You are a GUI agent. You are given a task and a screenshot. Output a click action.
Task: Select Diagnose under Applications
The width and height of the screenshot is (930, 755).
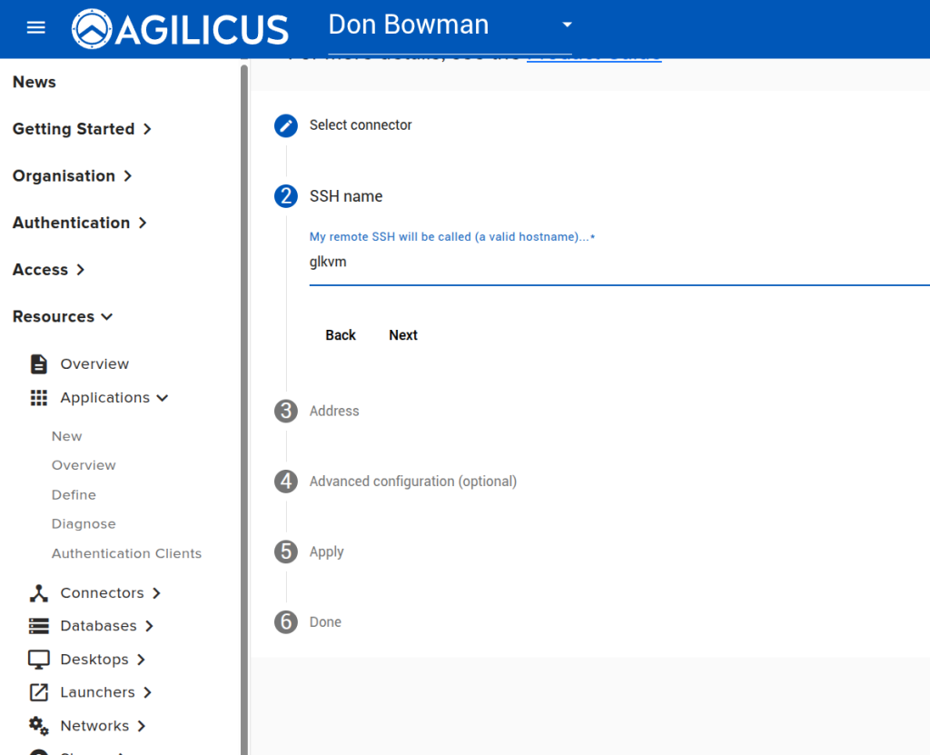pos(84,524)
